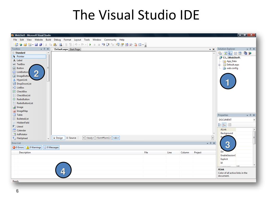Click the Property Pages icon in Properties

coord(230,125)
